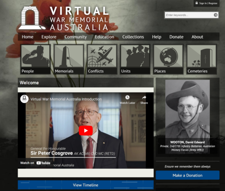Open the Cemeteries headstone tile
The image size is (225, 191).
(x=202, y=59)
